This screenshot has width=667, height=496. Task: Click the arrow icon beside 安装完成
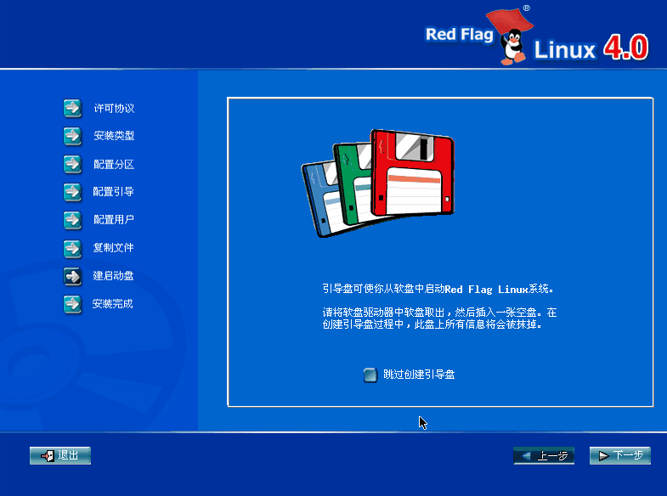pyautogui.click(x=73, y=305)
